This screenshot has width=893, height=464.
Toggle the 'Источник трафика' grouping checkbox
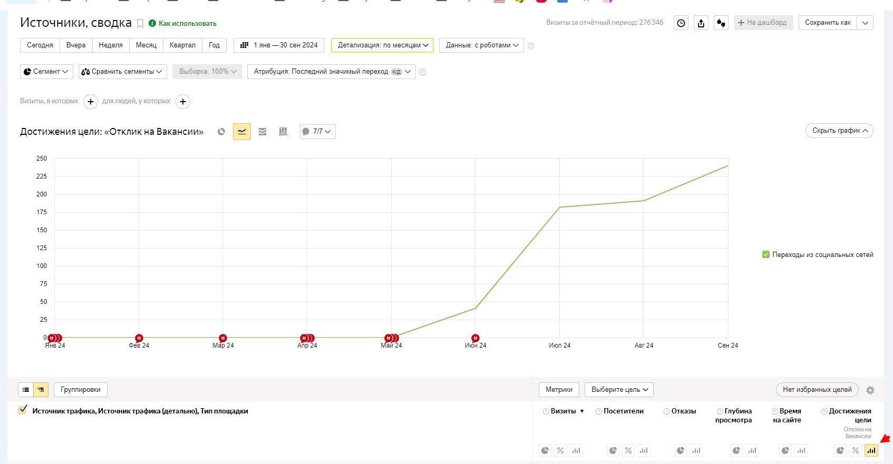click(23, 410)
